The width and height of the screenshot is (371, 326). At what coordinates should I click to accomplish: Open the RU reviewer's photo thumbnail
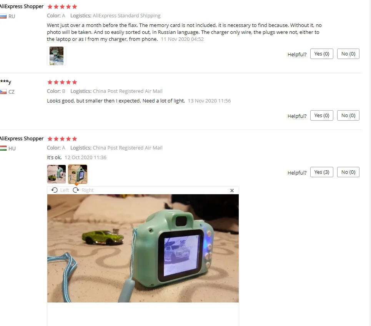[x=56, y=56]
